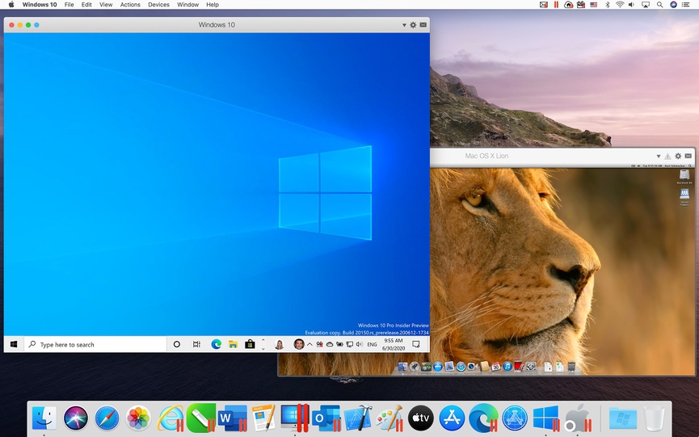Expand the Windows 10 window title dropdown arrow

[x=404, y=25]
